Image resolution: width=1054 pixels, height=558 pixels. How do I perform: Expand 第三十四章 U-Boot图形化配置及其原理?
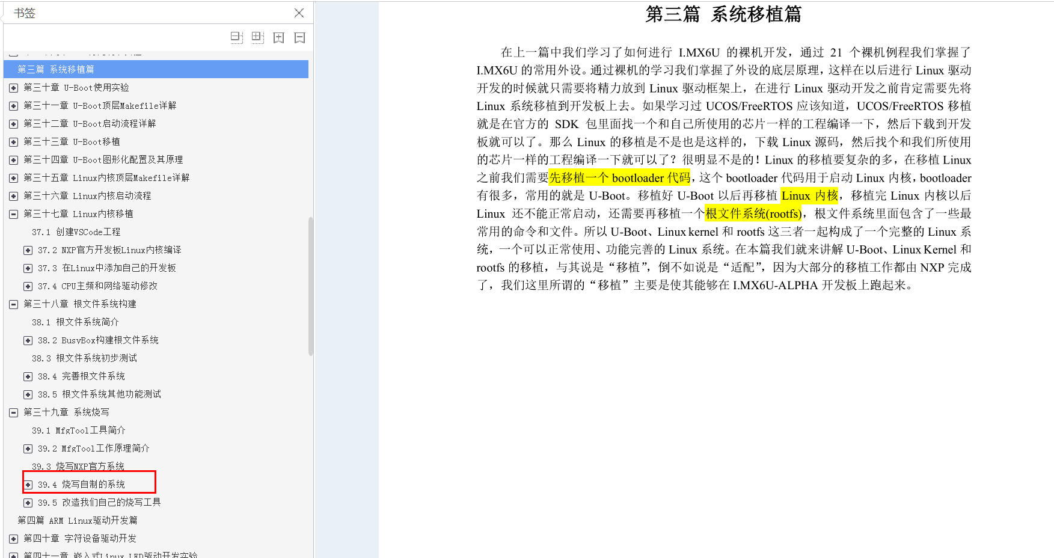pos(13,160)
